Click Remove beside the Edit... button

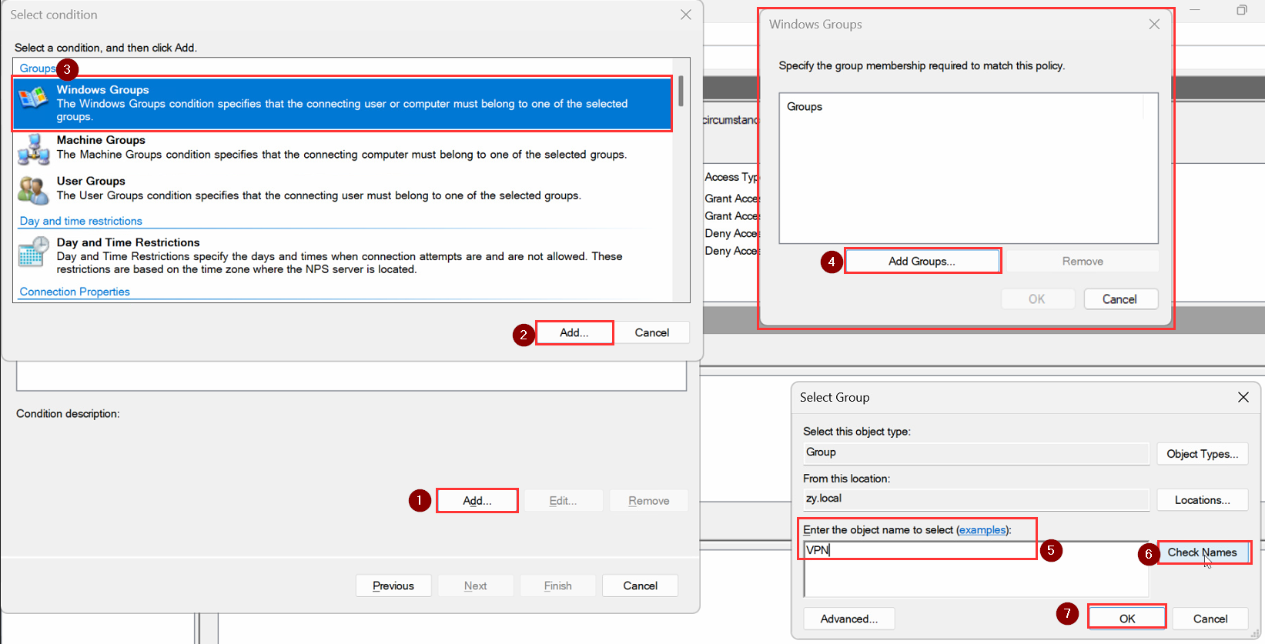point(649,501)
